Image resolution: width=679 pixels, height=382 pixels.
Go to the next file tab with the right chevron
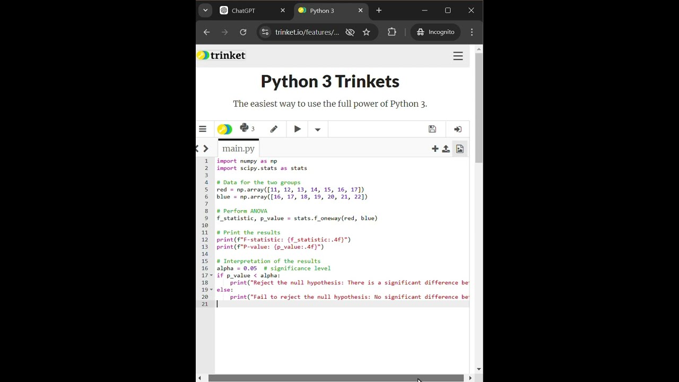[x=206, y=149]
